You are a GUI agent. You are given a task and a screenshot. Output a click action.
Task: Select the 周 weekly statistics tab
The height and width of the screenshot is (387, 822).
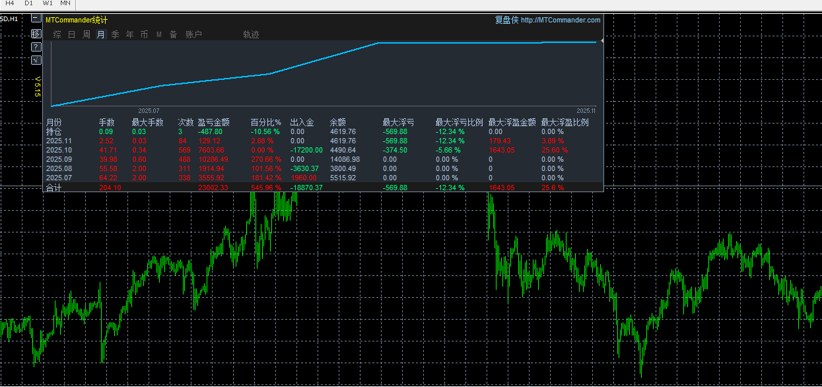[86, 34]
